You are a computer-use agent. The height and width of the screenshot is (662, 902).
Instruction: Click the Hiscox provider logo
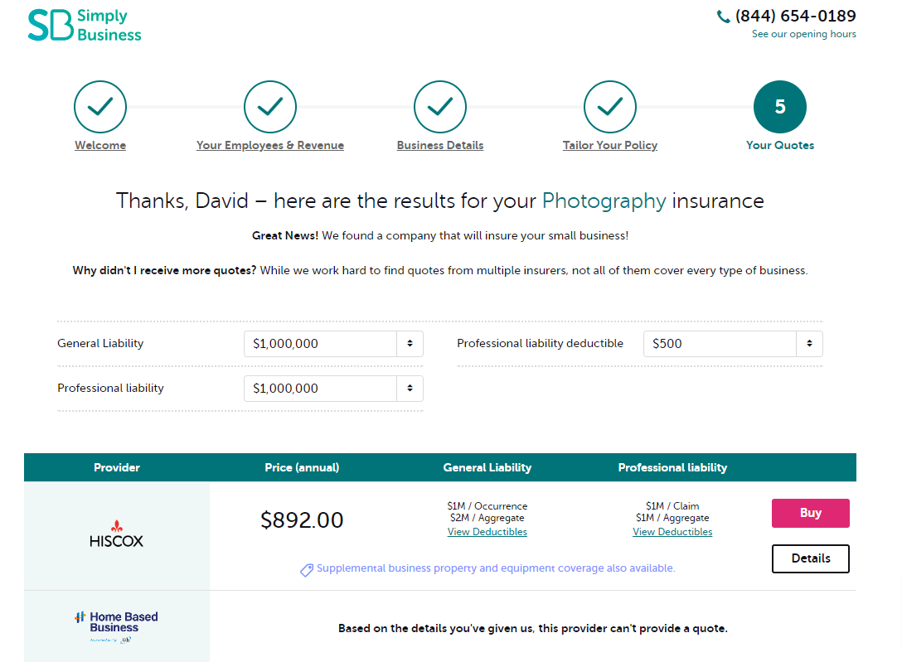tap(117, 534)
